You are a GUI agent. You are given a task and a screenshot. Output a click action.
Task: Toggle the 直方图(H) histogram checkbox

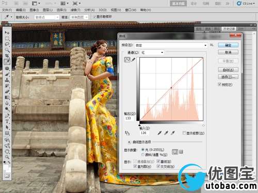[x=135, y=166]
